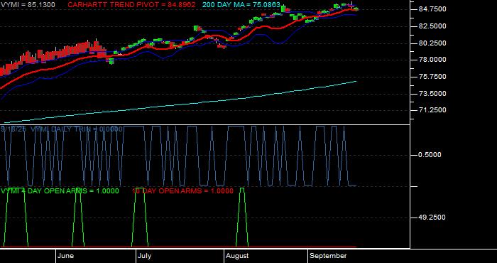Click the CARHARTT TREND PIVOT = 84.8962 label
Image resolution: width=497 pixels, height=263 pixels.
[x=131, y=5]
